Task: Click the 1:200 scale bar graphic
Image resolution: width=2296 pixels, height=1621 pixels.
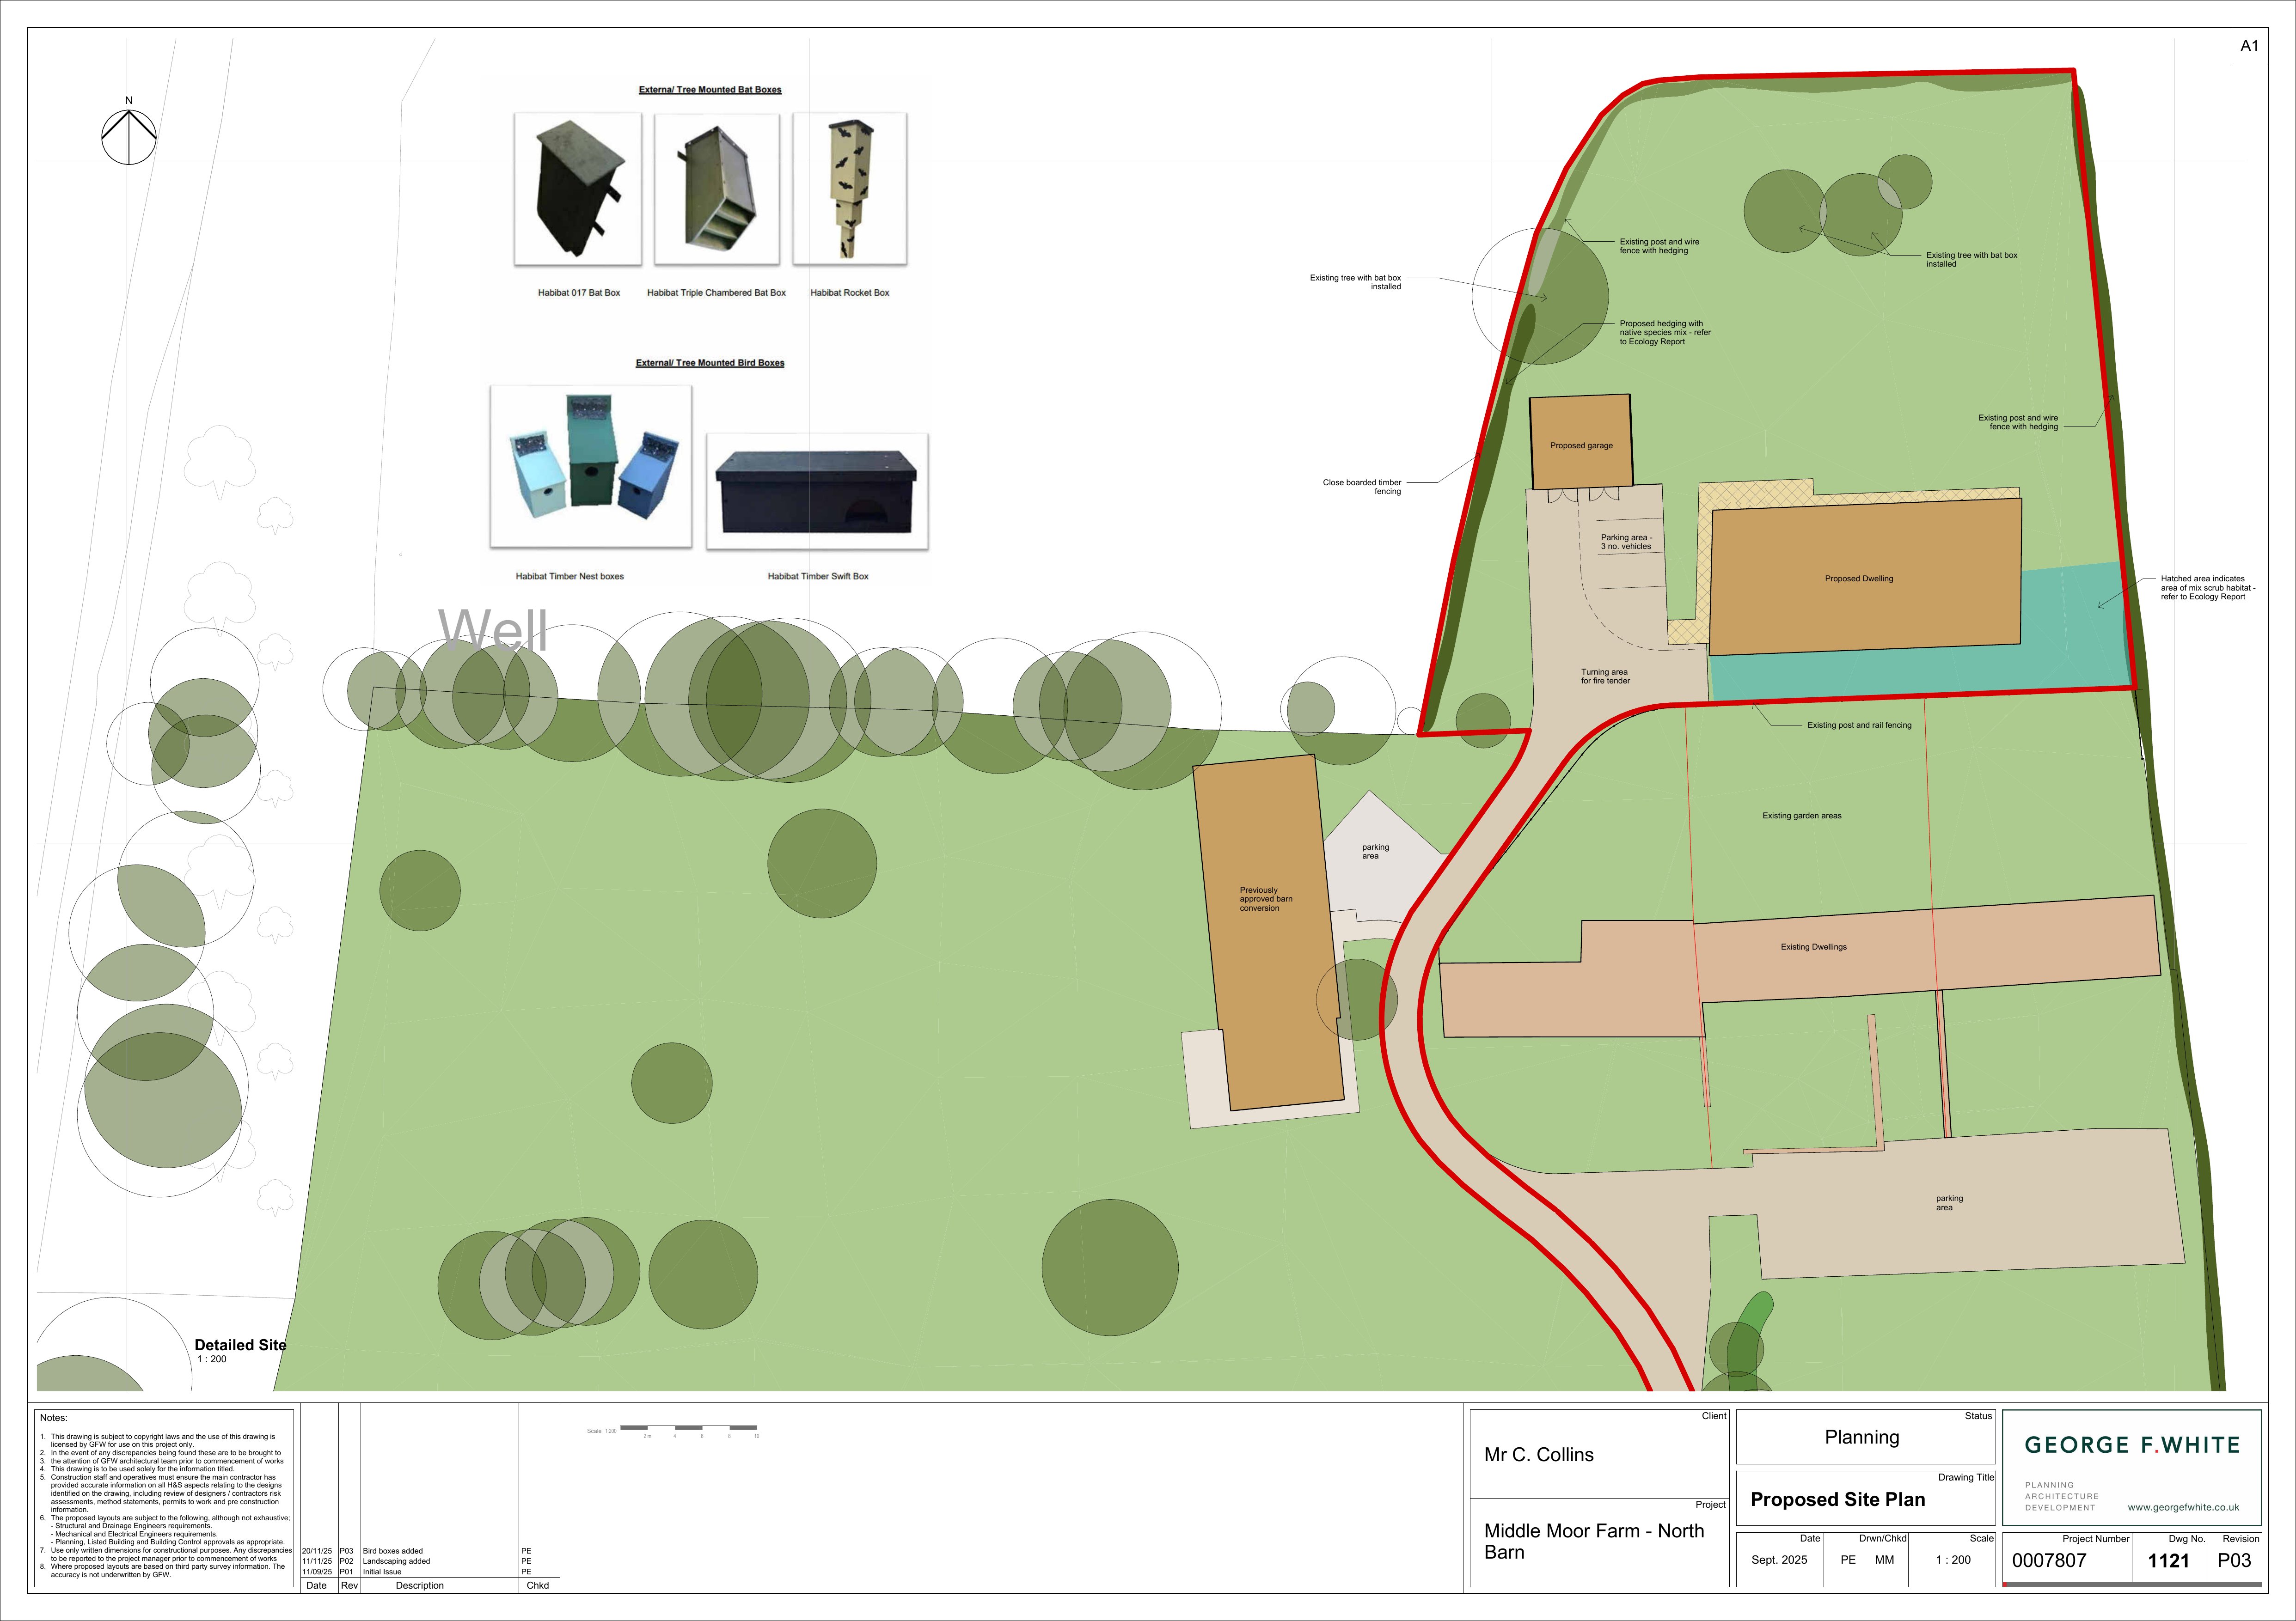Action: coord(690,1429)
